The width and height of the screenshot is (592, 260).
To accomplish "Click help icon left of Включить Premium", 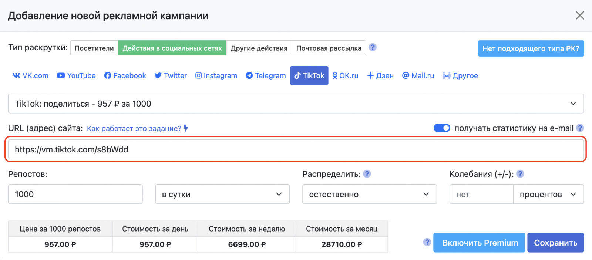I will [427, 242].
